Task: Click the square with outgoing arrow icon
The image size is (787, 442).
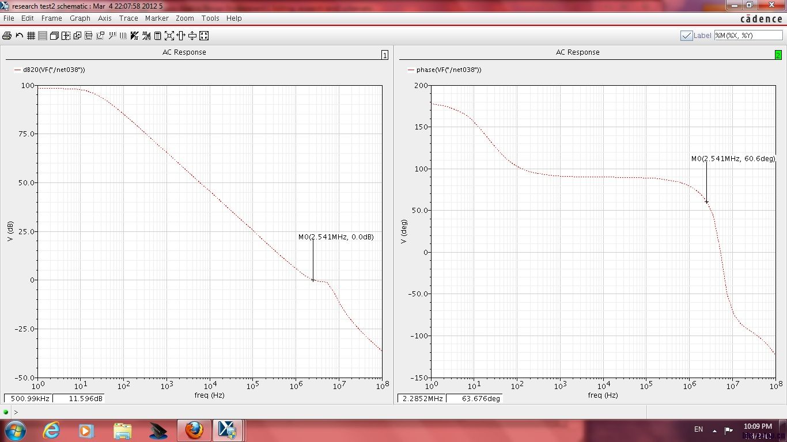Action: coord(100,36)
